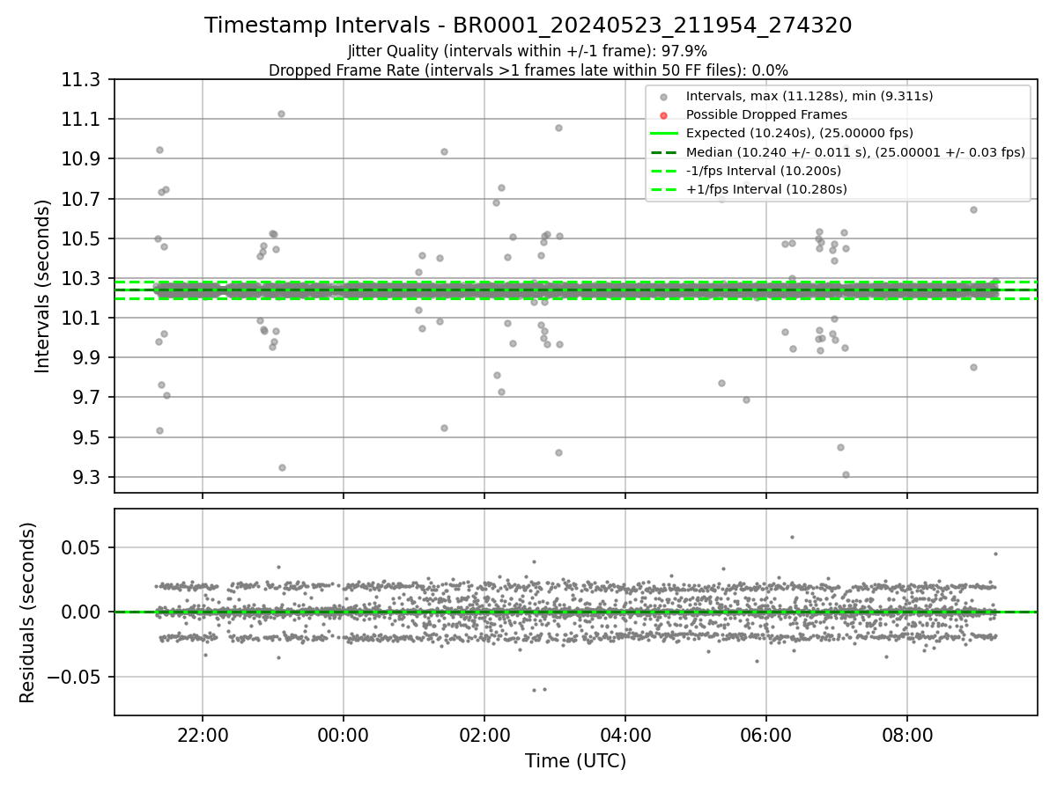
Task: Click the 'Intervals (seconds)' y-axis label
Action: (x=43, y=286)
